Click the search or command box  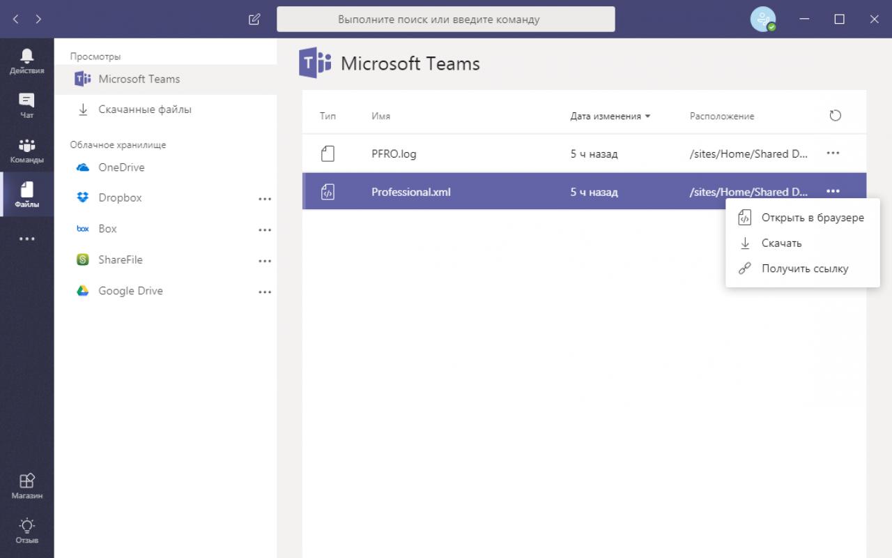coord(446,20)
